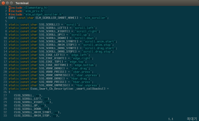The image size is (199, 121).
Task: Click SIG_SCROLL_DRAG_START[] on line 13
Action: click(x=59, y=48)
